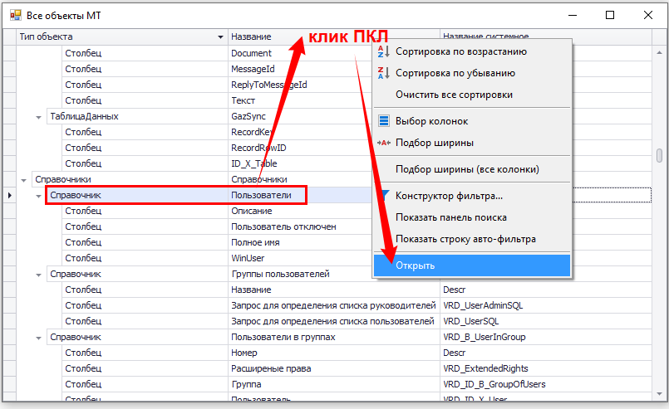Click the Выбор колонок column chooser icon
Screen dimensions: 669x409
(384, 121)
